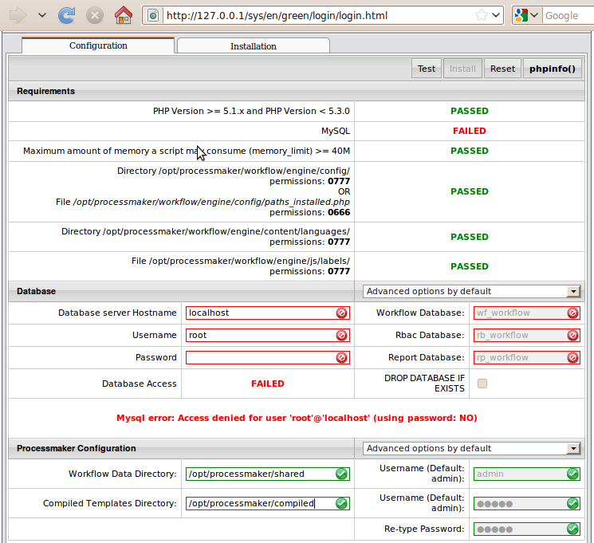Viewport: 594px width, 543px height.
Task: Click the red error icon beside Password field
Action: coord(341,358)
